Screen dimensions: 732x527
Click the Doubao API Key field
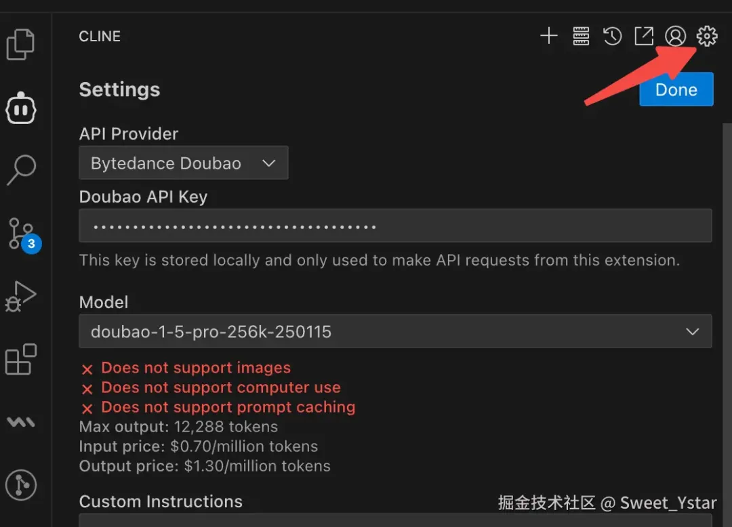[x=395, y=226]
